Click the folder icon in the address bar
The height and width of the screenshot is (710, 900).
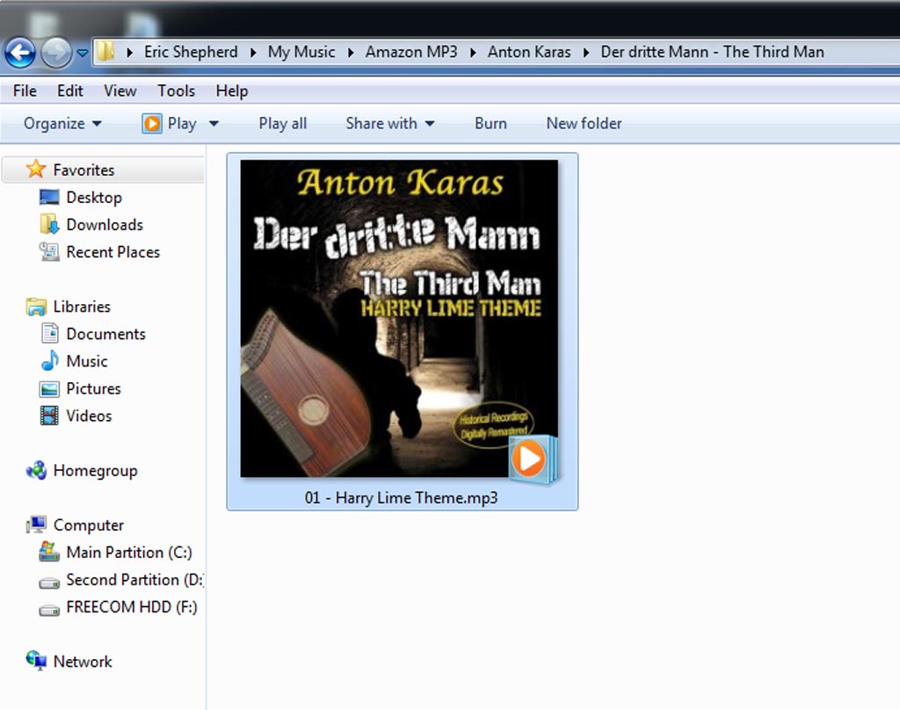pos(105,52)
